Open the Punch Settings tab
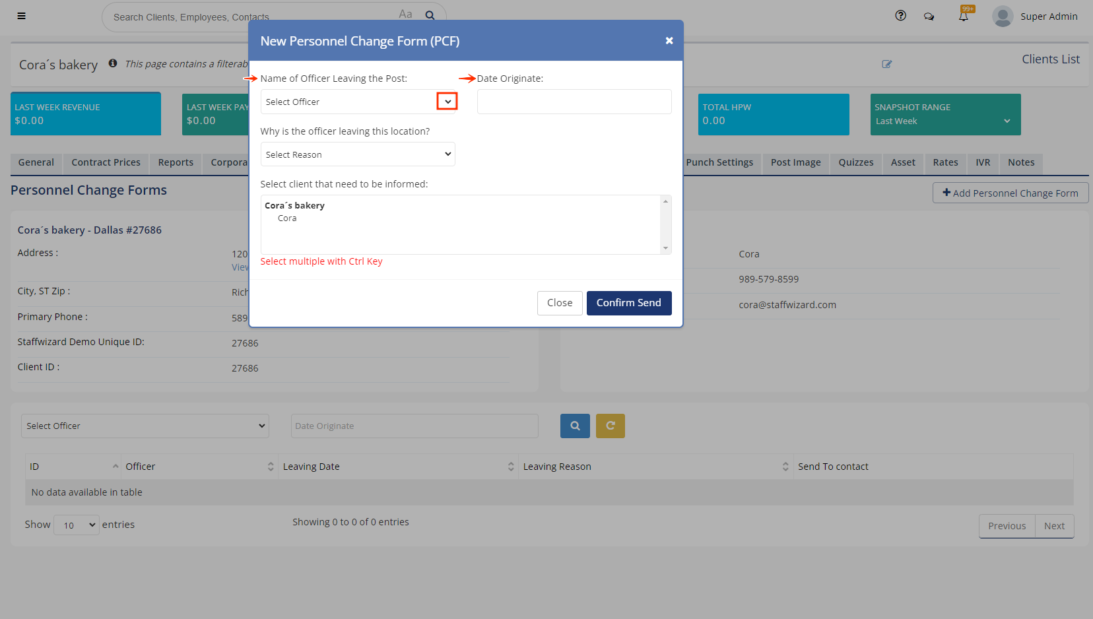1093x619 pixels. 719,162
